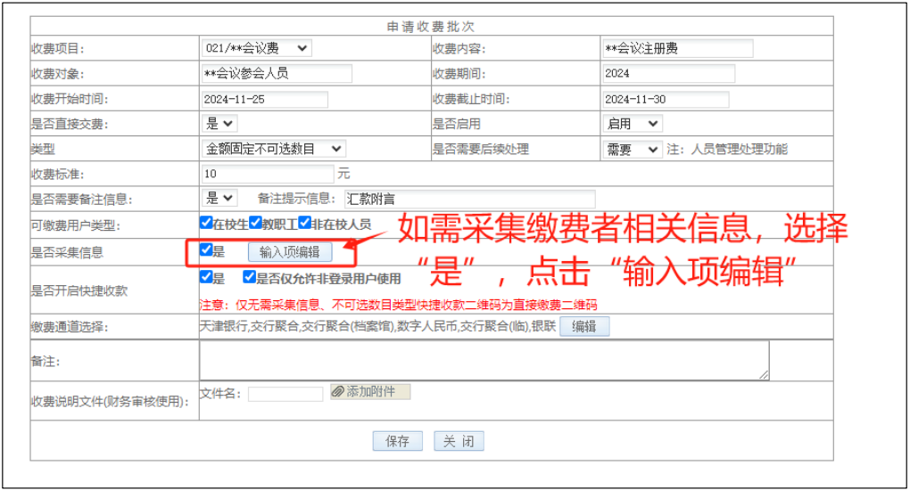This screenshot has width=910, height=490.
Task: Expand the 是否需要备注信息 dropdown
Action: tap(220, 198)
